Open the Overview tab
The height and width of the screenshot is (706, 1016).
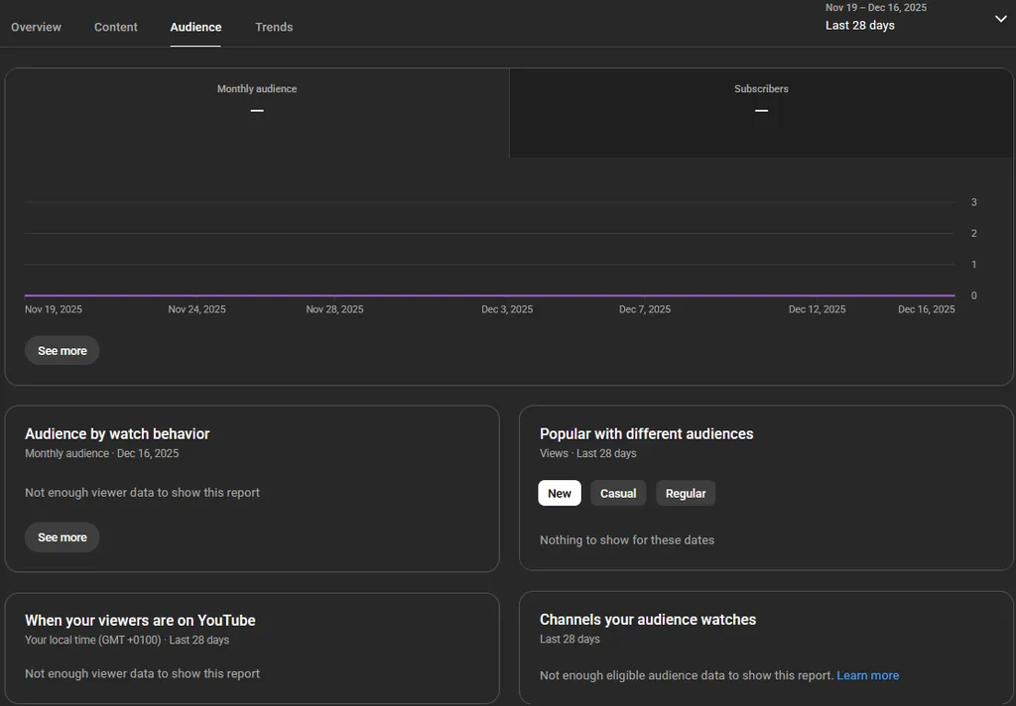[36, 27]
